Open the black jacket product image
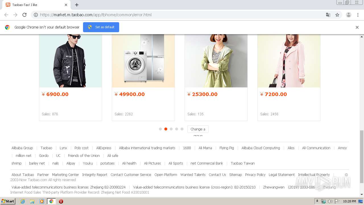The image size is (364, 205). click(x=71, y=61)
